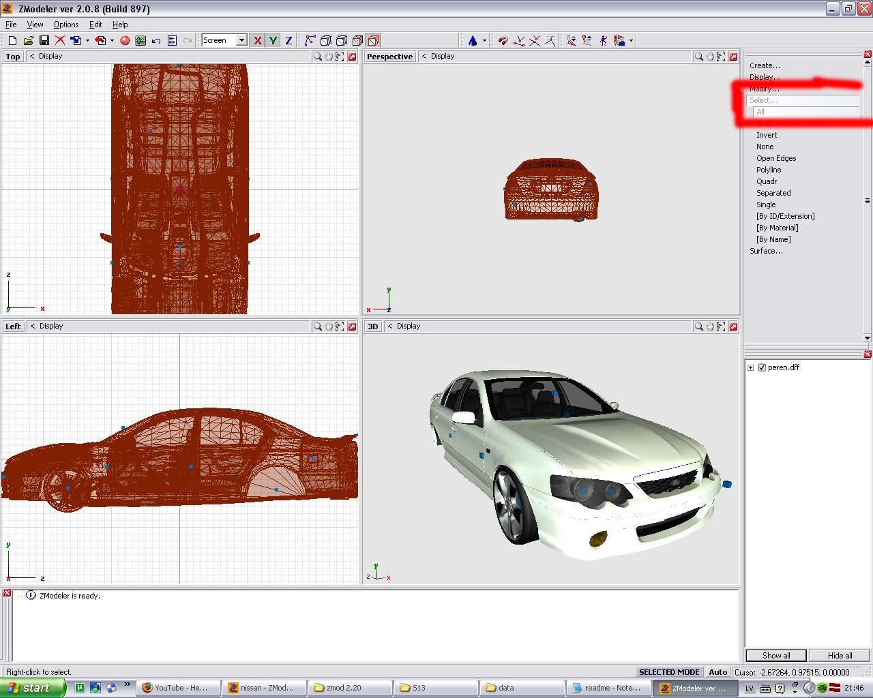The width and height of the screenshot is (873, 698).
Task: Toggle the X axis constraint button
Action: [257, 41]
